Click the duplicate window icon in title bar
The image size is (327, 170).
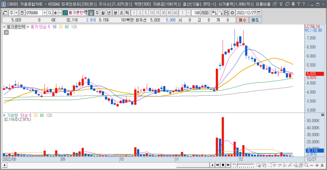[x=287, y=4]
